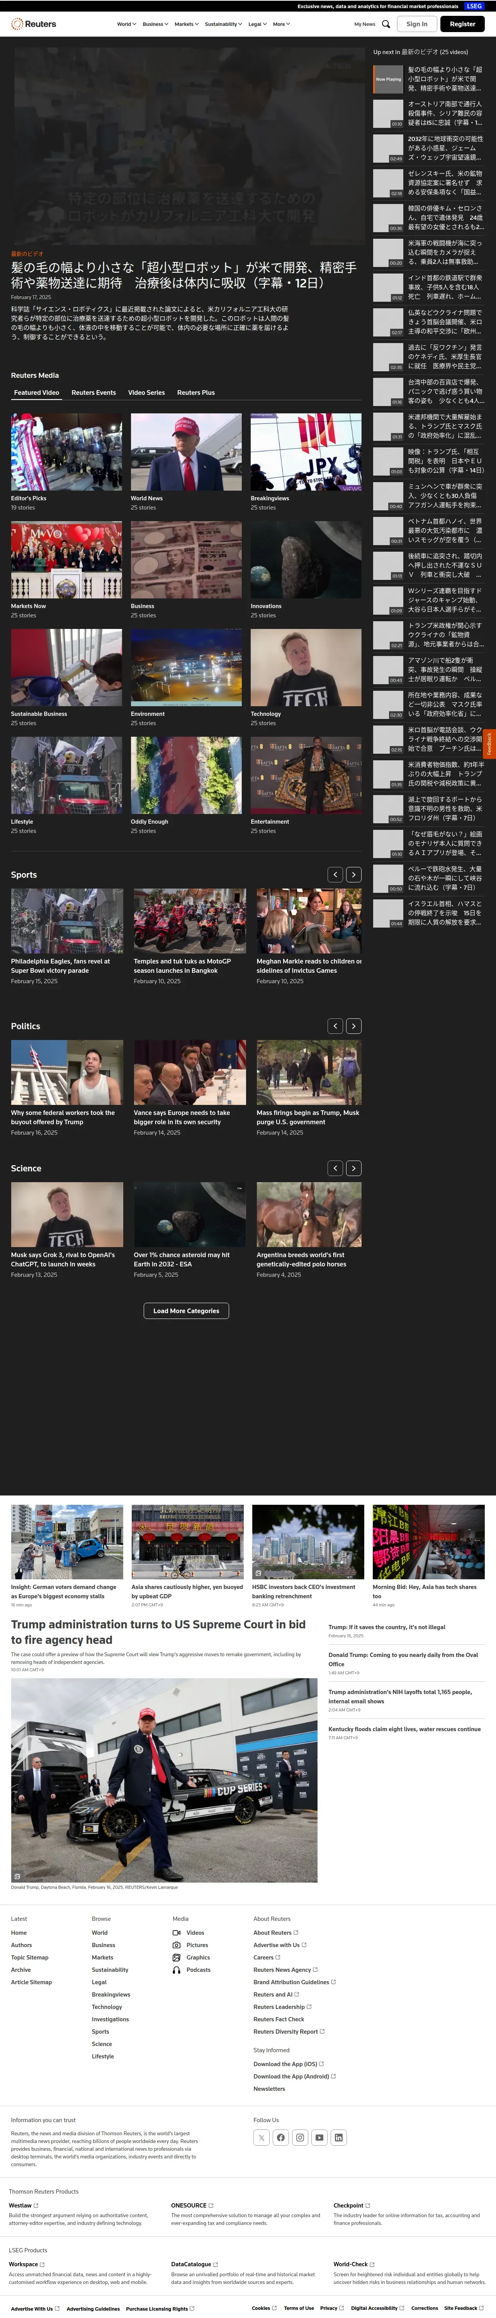Open Investigations link in footer Browse
Viewport: 496px width, 2318px height.
(x=110, y=2019)
